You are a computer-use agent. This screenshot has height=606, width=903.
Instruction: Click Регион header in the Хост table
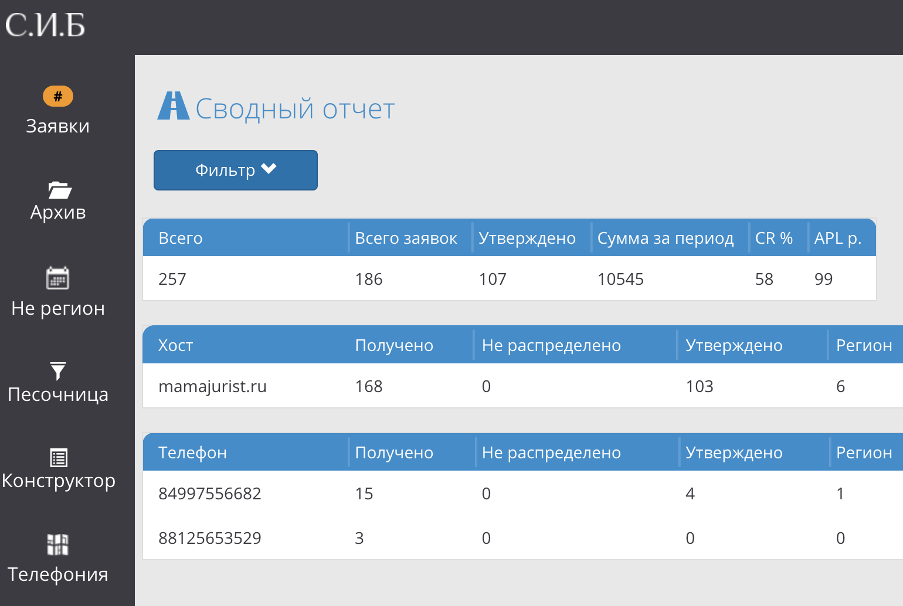[x=864, y=345]
